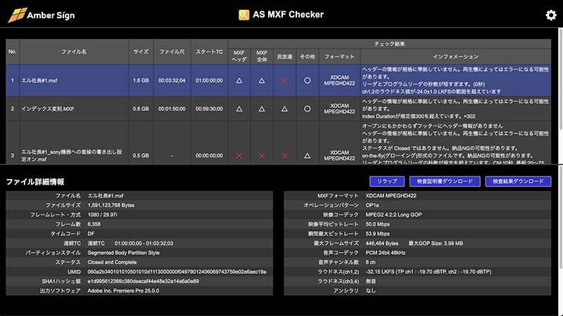Image resolution: width=563 pixels, height=316 pixels.
Task: Click start TC cell 00:59:30;00
Action: click(209, 109)
